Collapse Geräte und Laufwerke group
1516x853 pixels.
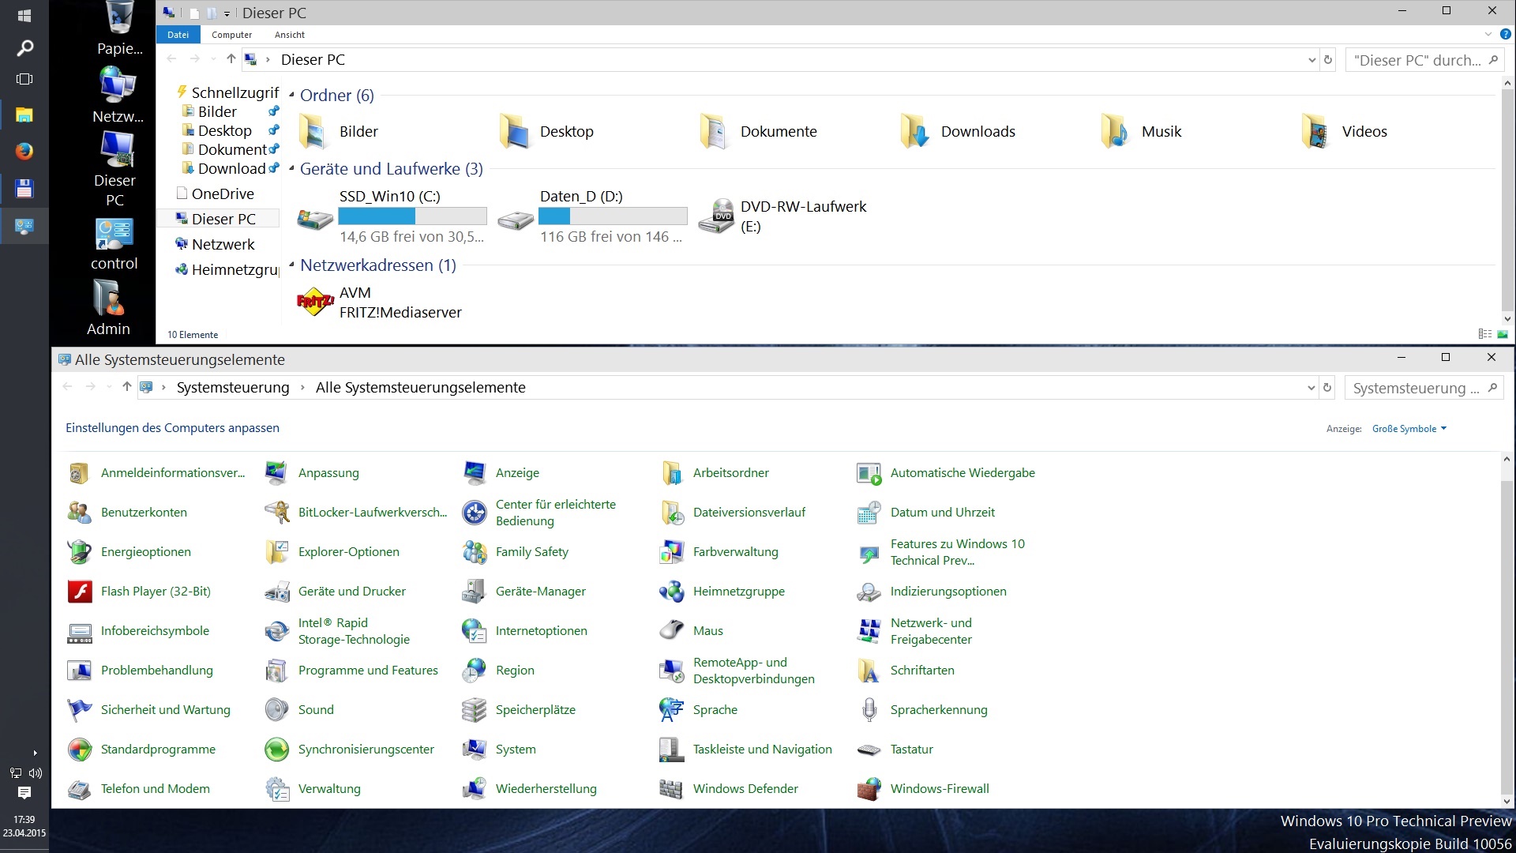pos(291,169)
